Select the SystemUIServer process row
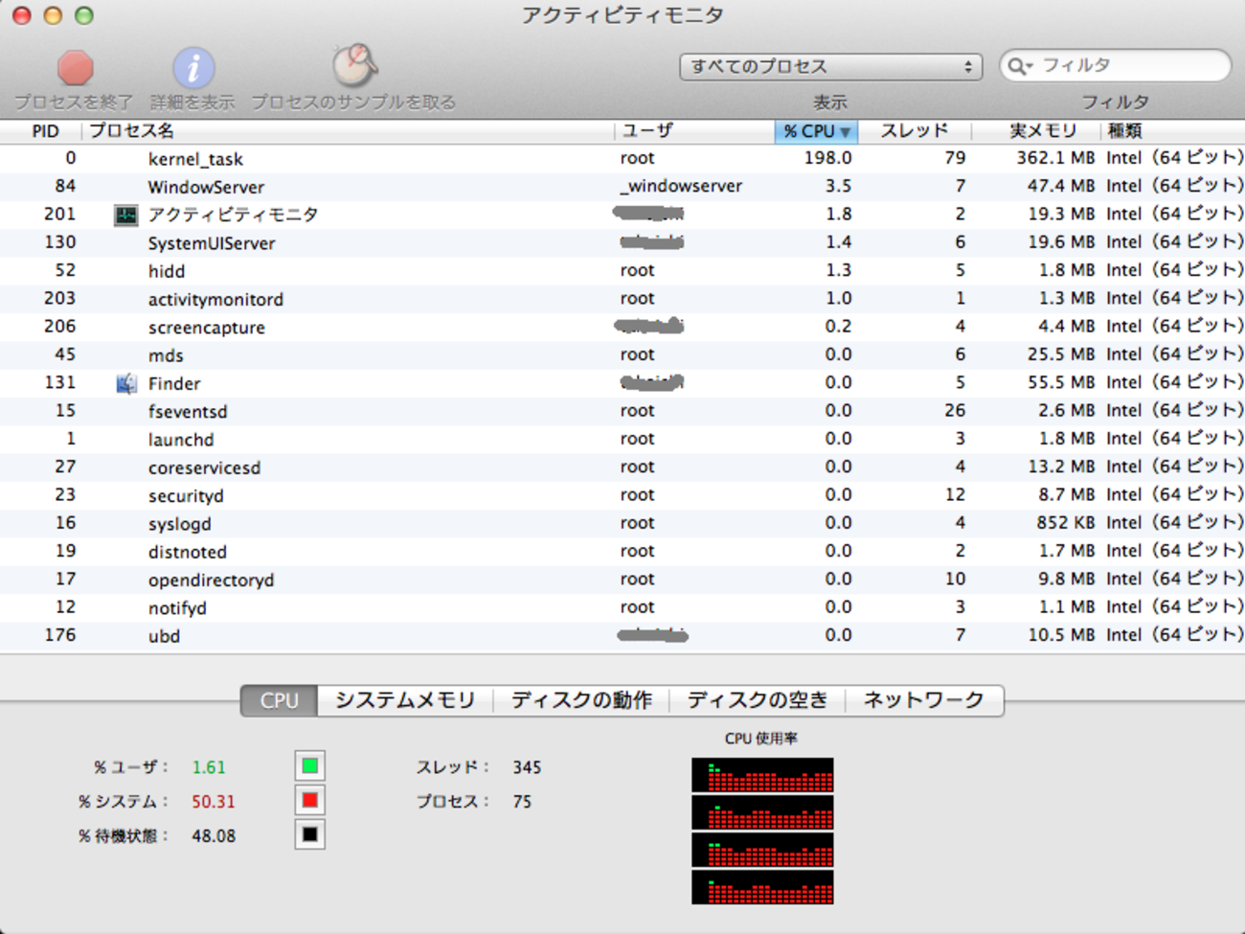The height and width of the screenshot is (934, 1245). tap(622, 243)
